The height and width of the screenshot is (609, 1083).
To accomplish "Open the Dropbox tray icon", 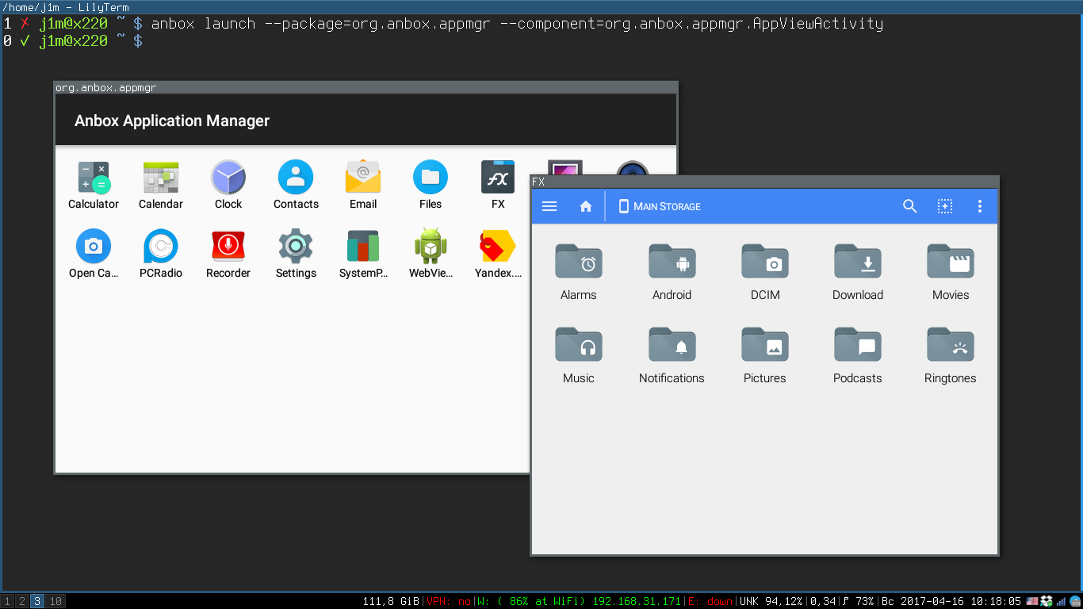I will (x=1047, y=601).
